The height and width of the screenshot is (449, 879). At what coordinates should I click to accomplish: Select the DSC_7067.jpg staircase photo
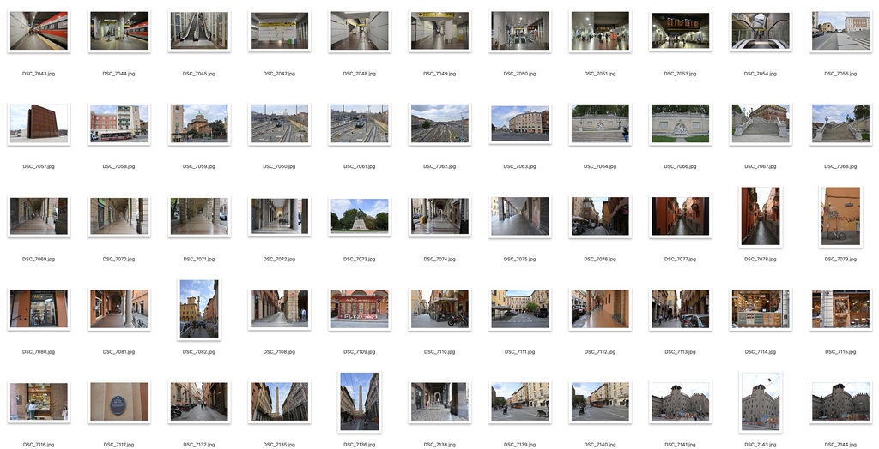pos(761,123)
